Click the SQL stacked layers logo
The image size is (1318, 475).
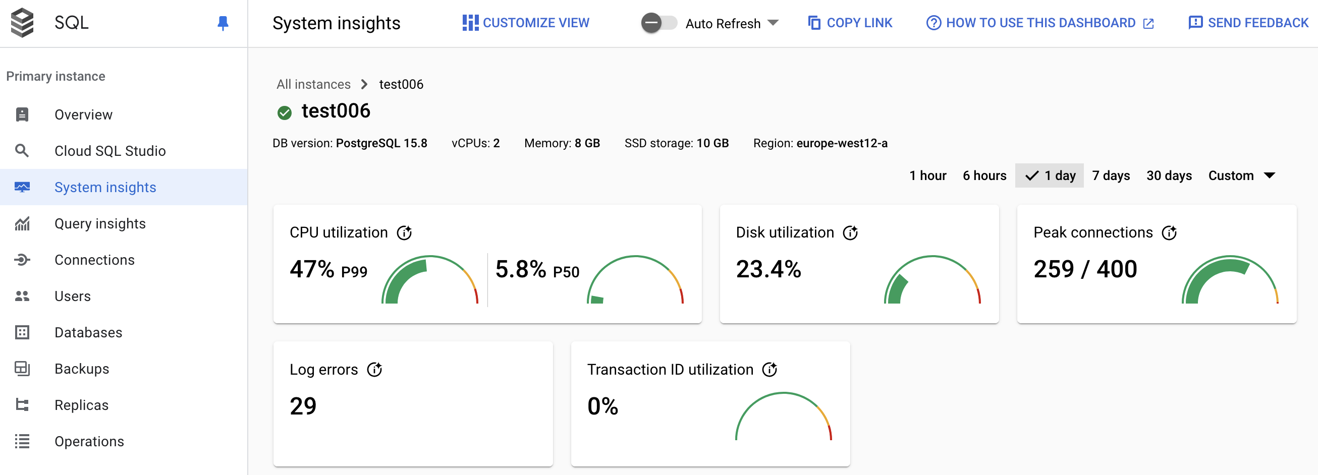(x=22, y=23)
